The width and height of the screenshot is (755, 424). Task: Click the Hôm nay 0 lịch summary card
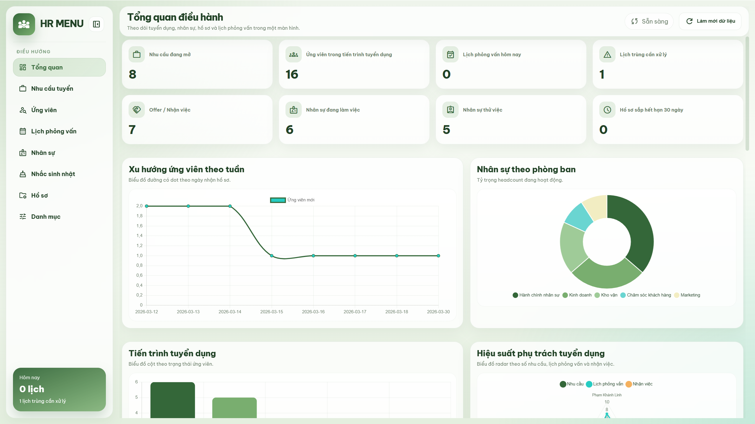click(59, 389)
